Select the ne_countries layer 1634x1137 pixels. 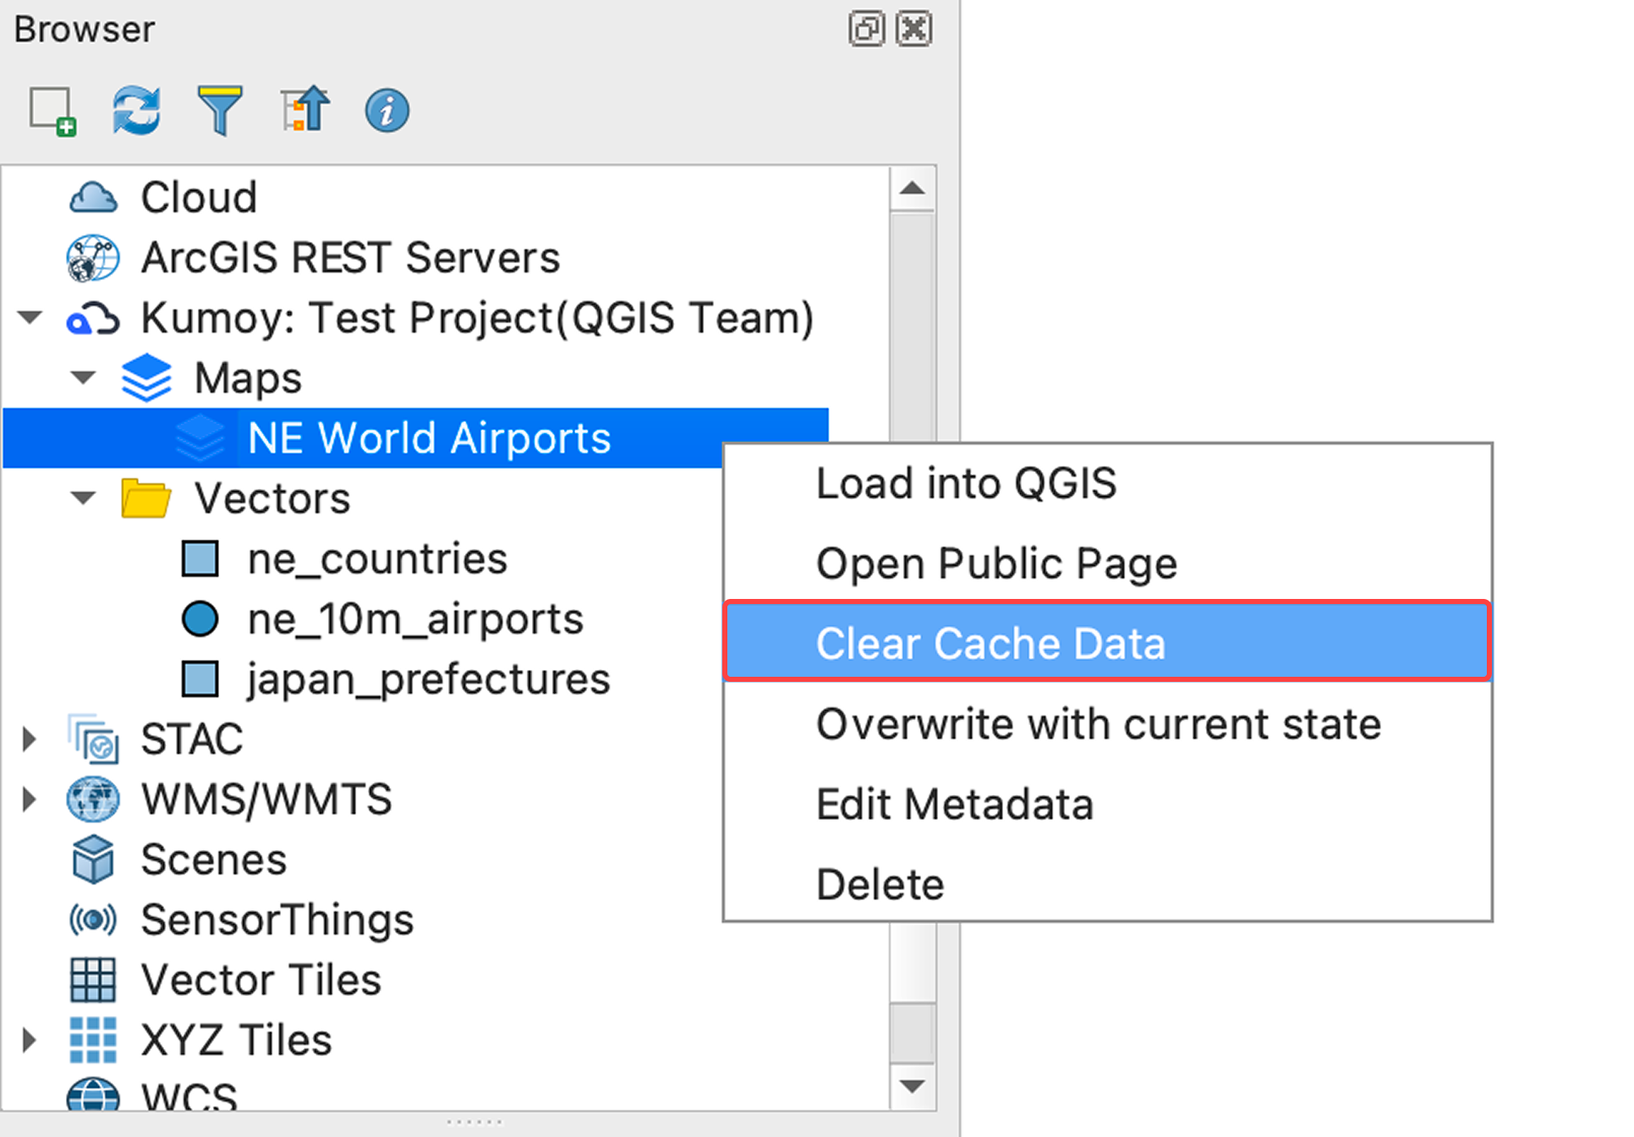376,558
